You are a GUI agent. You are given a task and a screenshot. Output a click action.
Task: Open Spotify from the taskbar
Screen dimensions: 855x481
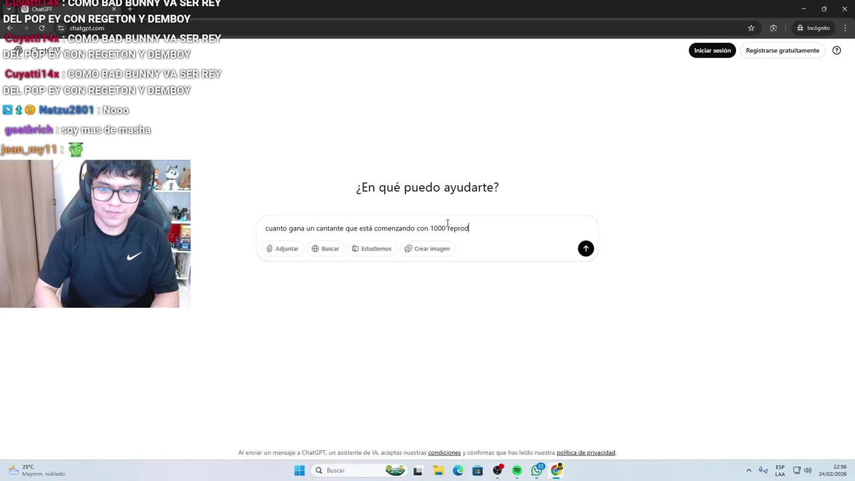pos(517,470)
